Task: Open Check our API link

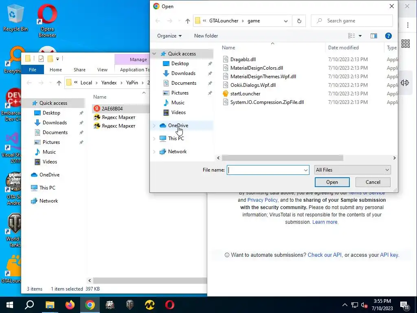Action: click(325, 255)
